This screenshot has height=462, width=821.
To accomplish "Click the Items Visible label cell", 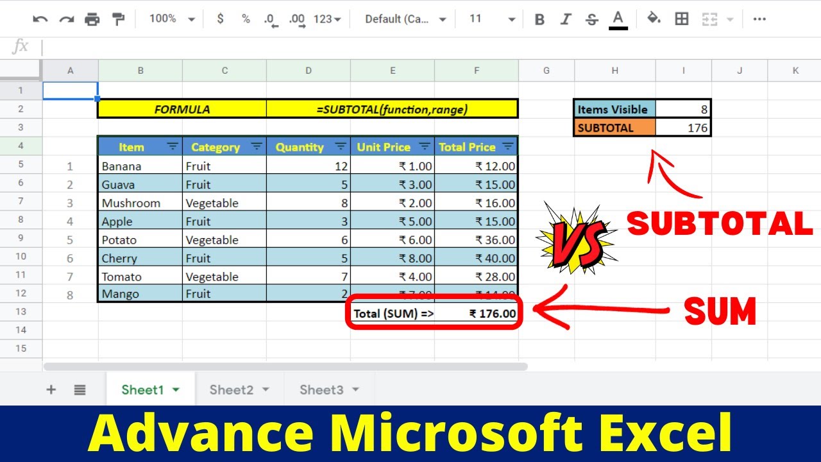I will pos(615,109).
